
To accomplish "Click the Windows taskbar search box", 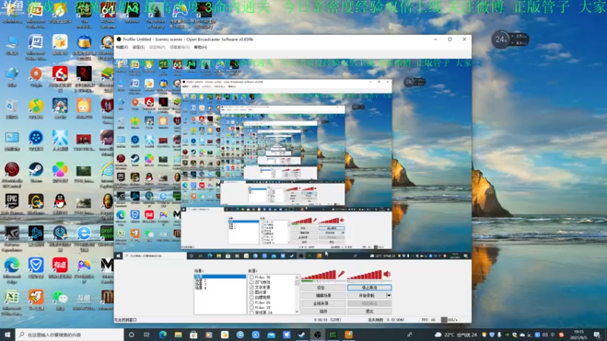I will [x=70, y=334].
